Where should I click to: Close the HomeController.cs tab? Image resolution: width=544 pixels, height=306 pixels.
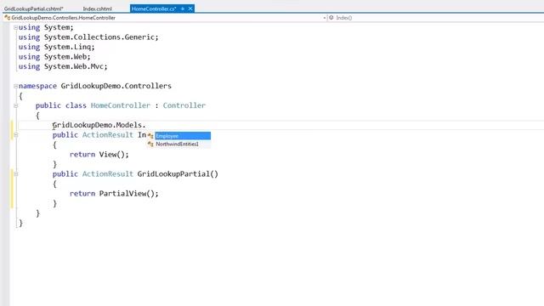pos(190,8)
